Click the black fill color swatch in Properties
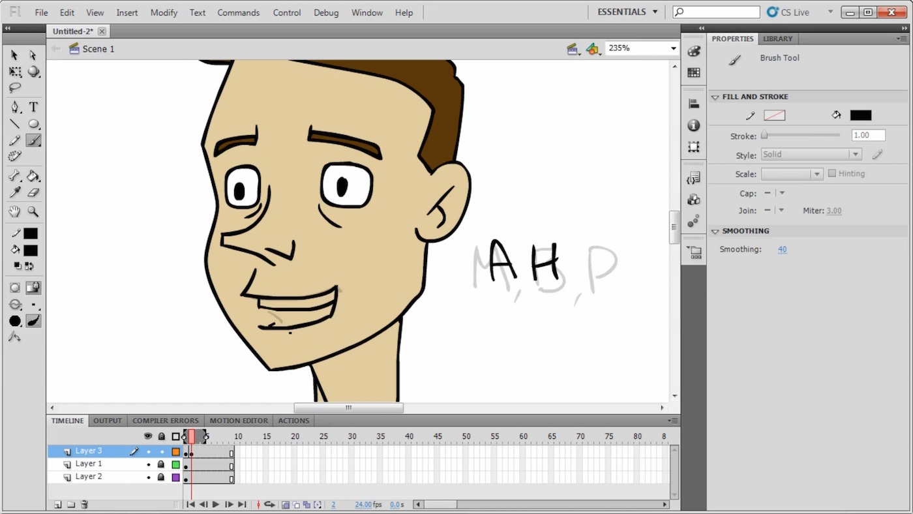 tap(860, 115)
